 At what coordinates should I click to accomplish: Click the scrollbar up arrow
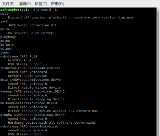(158, 9)
